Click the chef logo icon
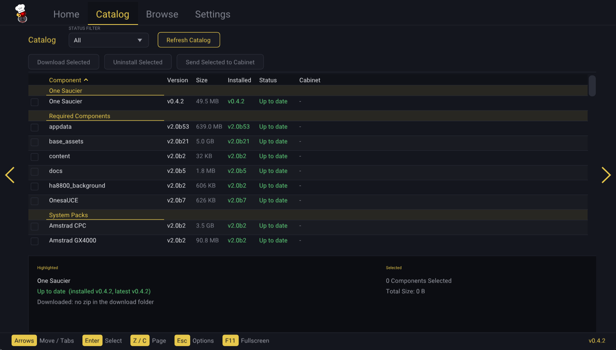Screen dimensions: 616x350 tap(21, 14)
